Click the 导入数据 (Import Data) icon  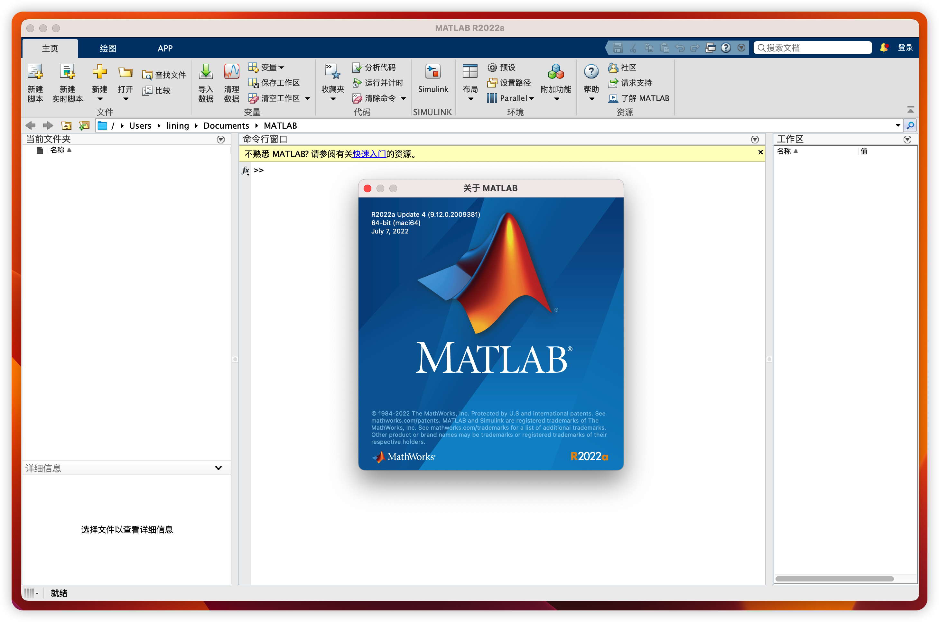click(206, 72)
